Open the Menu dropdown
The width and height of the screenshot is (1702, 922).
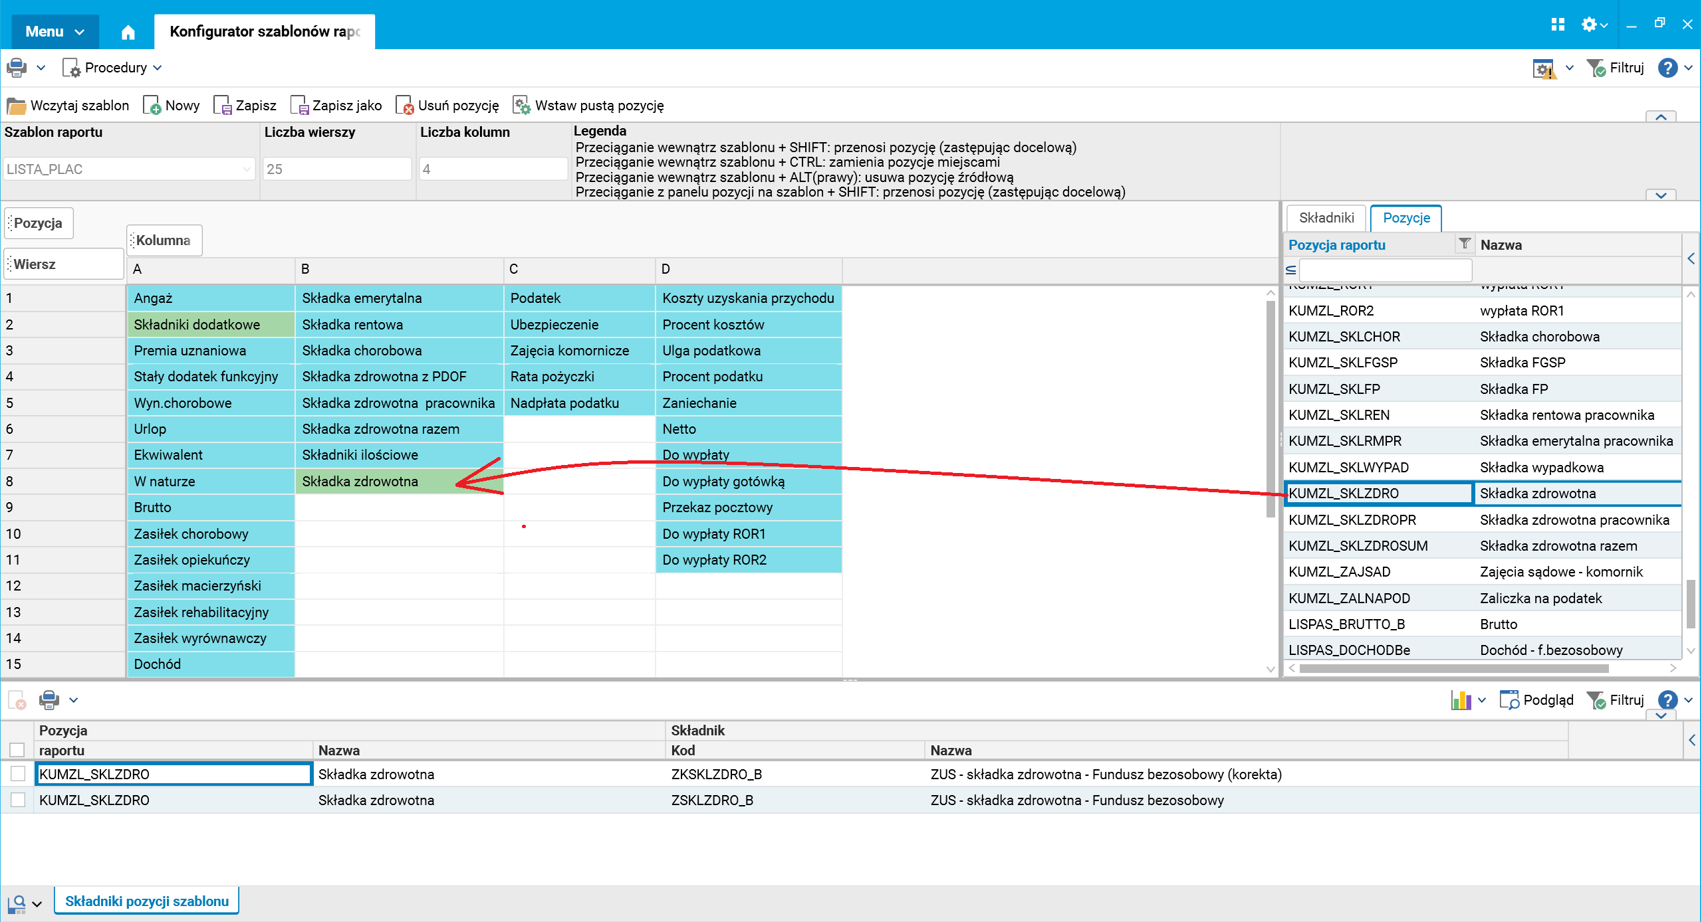(55, 32)
